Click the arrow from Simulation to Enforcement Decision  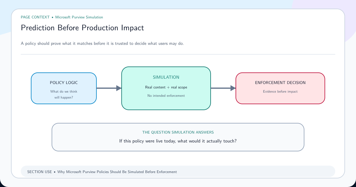point(223,88)
